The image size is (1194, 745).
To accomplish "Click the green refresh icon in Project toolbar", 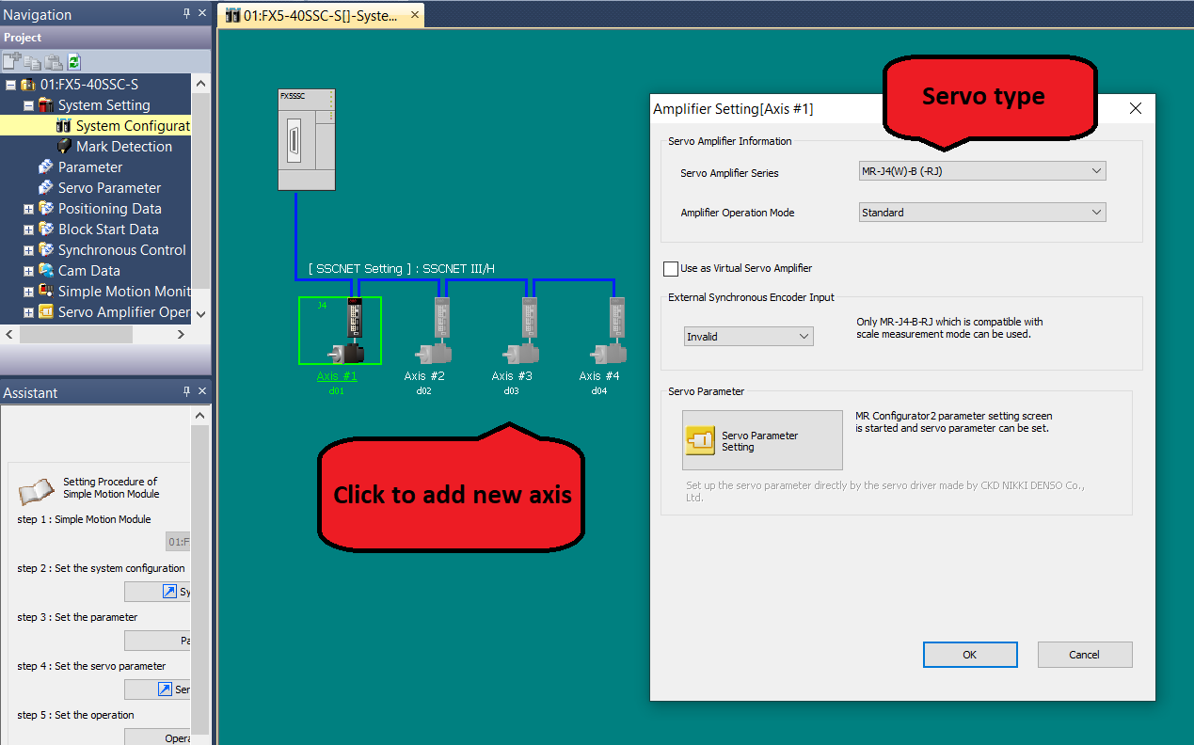I will click(x=74, y=62).
